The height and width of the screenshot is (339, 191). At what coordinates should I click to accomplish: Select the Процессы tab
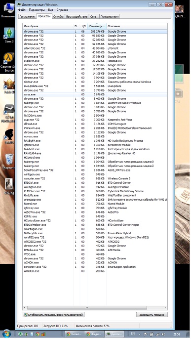(44, 16)
